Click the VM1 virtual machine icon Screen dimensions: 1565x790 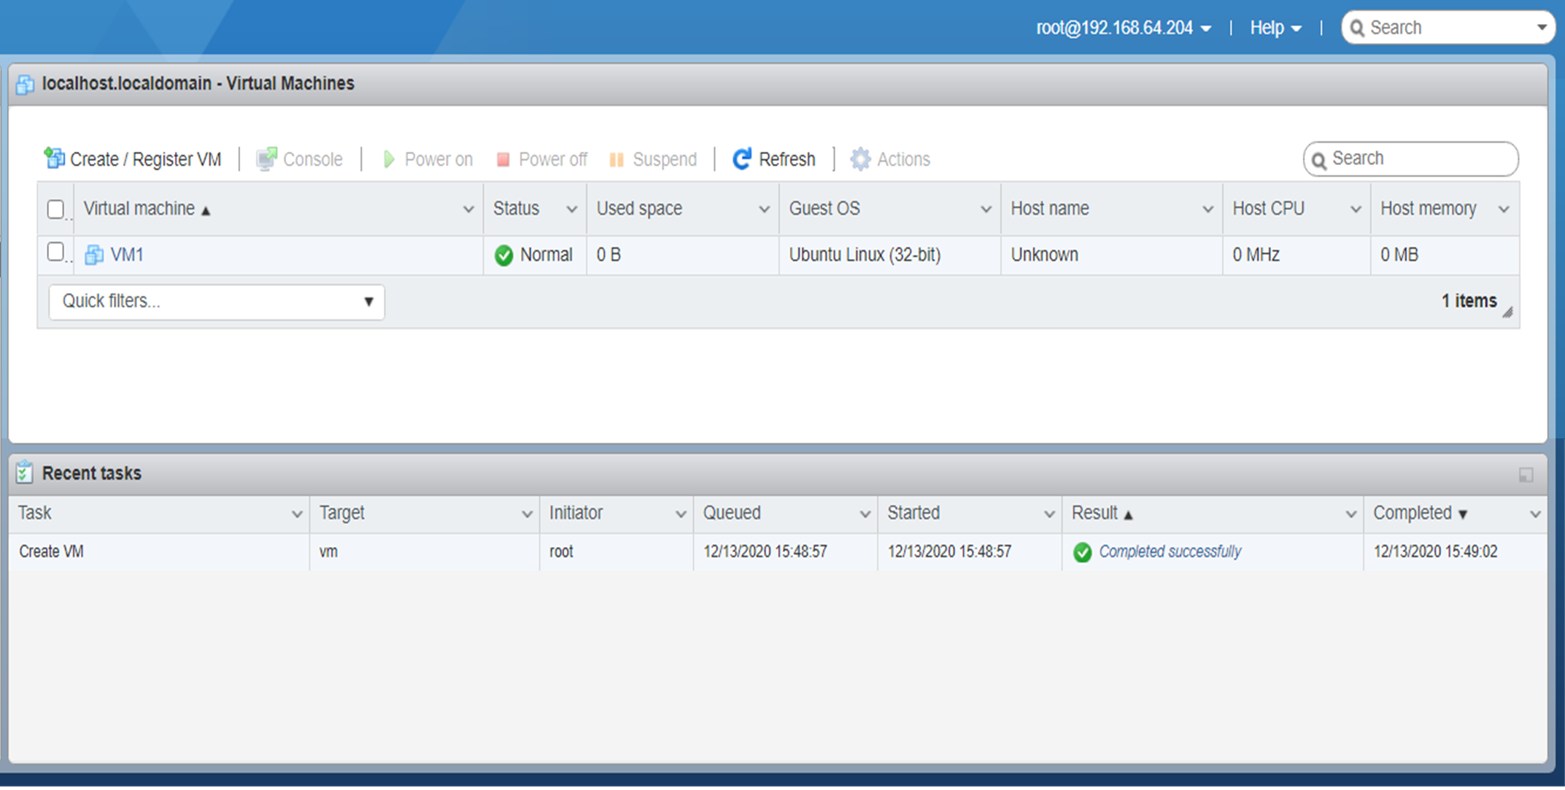click(x=94, y=255)
